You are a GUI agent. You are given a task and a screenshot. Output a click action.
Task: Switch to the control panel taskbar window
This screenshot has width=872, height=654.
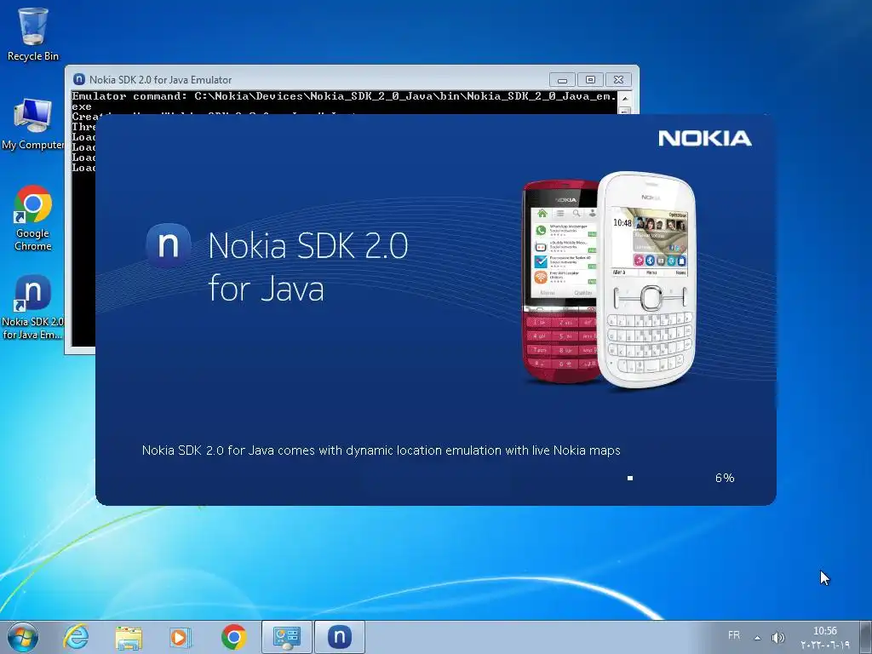click(x=287, y=637)
